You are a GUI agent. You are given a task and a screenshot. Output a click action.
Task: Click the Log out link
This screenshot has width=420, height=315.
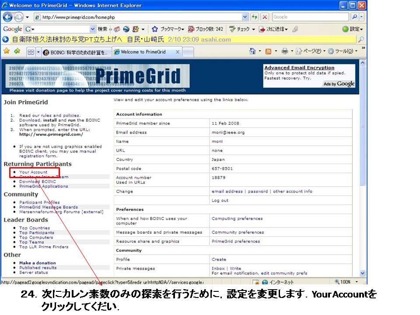point(220,200)
